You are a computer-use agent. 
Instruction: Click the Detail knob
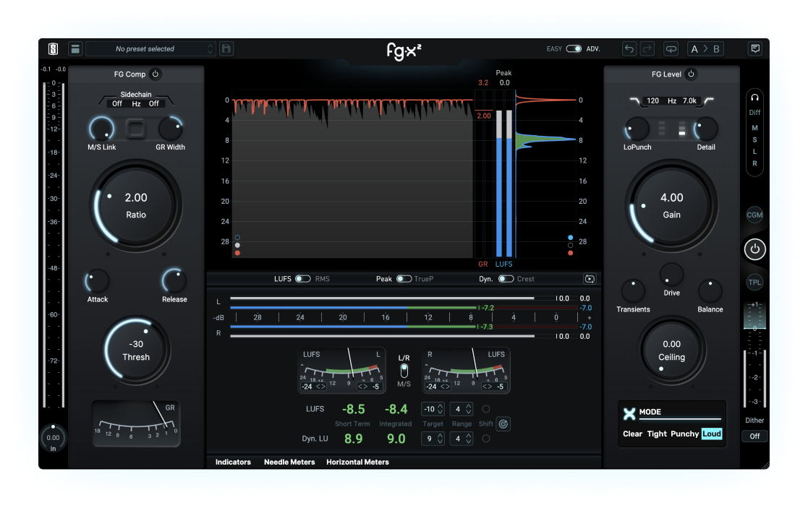coord(705,129)
